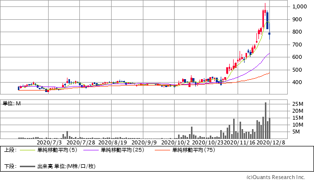Click the 2020/10/2 date label
Screen dimensions: 314x185
pos(175,142)
